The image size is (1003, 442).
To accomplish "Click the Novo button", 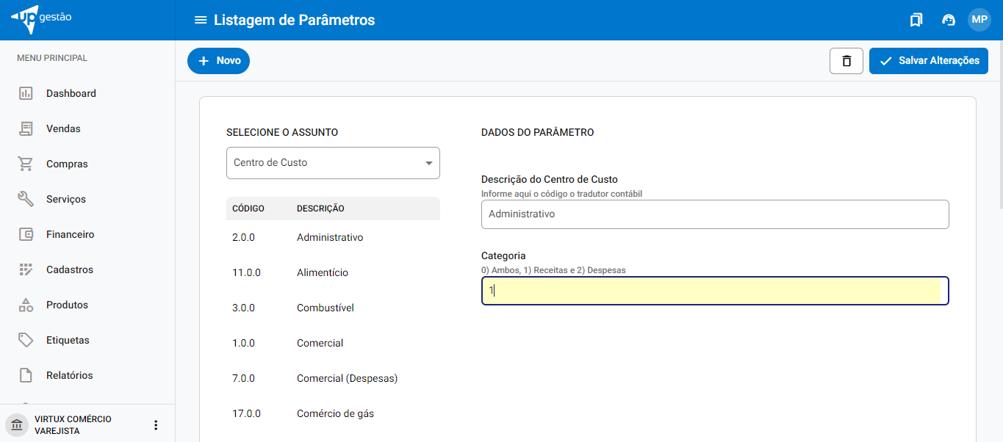I will [218, 61].
